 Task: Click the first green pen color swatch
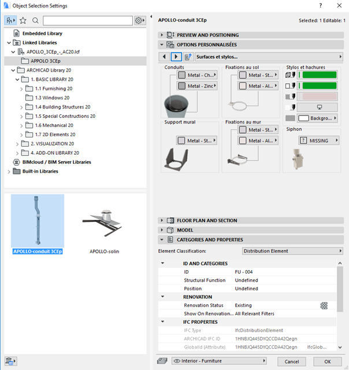[319, 75]
